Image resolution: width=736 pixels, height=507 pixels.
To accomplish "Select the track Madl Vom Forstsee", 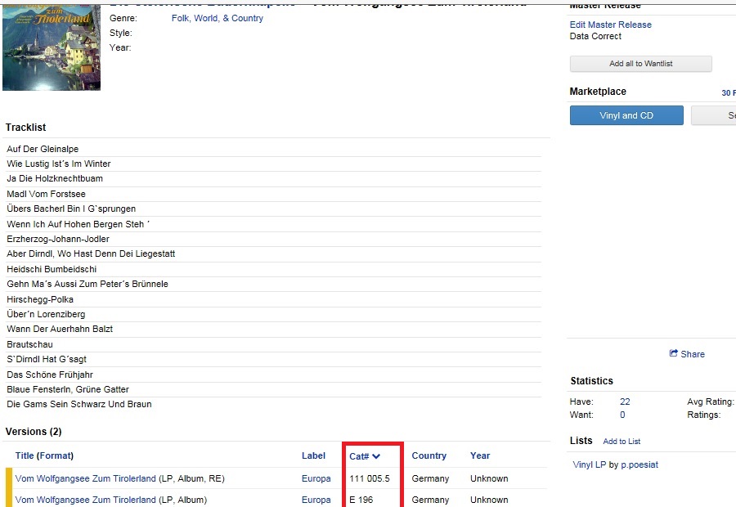I will tap(46, 194).
